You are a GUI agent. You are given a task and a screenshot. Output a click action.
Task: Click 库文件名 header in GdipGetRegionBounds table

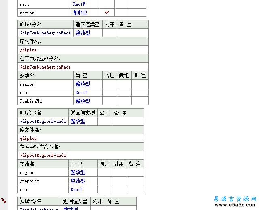(x=80, y=130)
